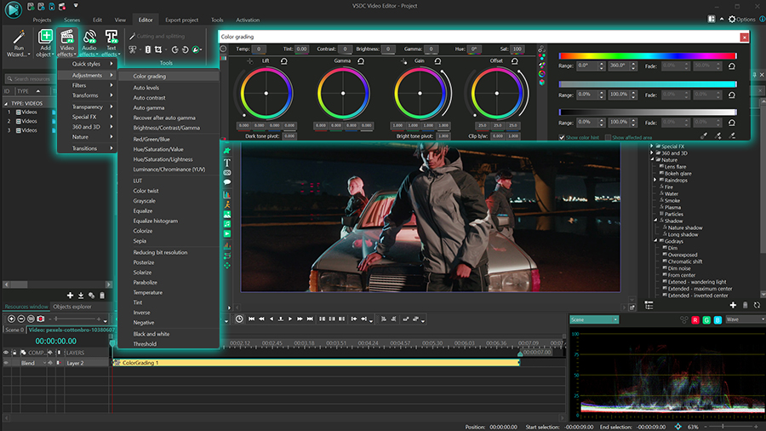Click the zoom-out circle minus timeline icon

coord(21,319)
